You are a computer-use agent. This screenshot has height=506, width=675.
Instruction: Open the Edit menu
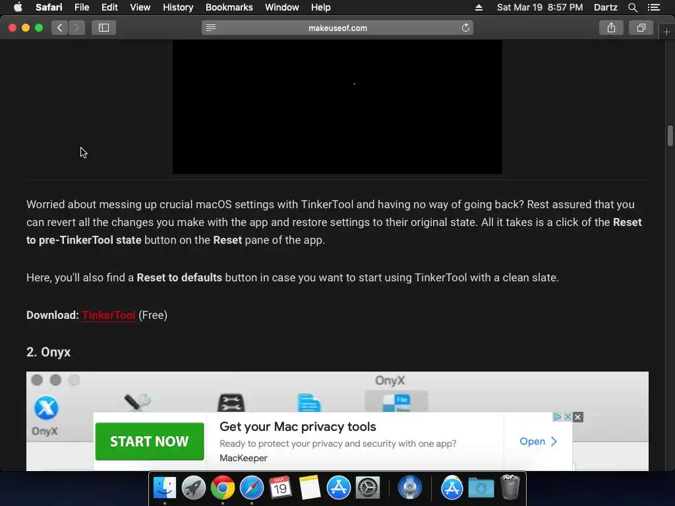click(109, 7)
